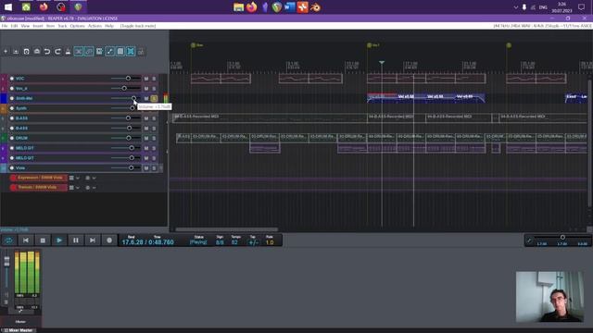This screenshot has height=333, width=593.
Task: Click the time signature value
Action: (220, 242)
